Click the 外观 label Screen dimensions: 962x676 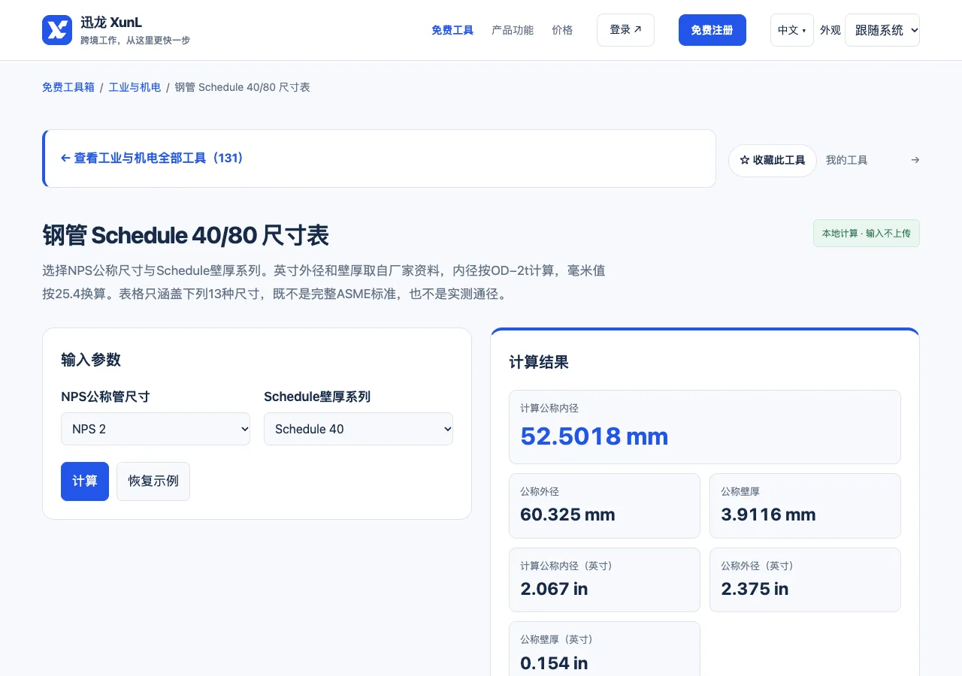tap(830, 30)
